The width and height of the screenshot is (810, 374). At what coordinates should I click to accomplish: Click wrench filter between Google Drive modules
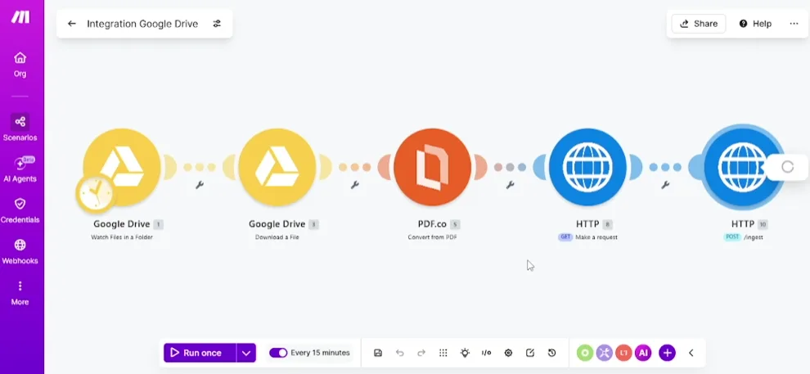200,185
